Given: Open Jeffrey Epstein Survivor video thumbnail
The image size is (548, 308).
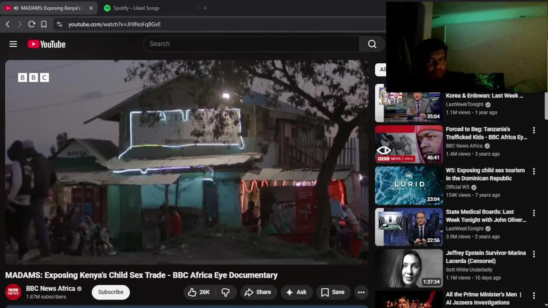Looking at the screenshot, I should [409, 269].
